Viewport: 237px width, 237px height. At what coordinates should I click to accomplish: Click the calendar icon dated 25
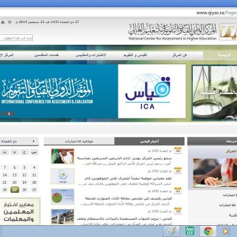point(178,171)
